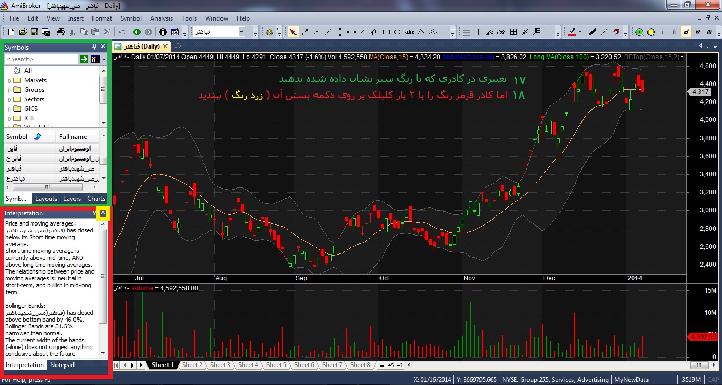Viewport: 722px width, 385px height.
Task: Select the abc text tool
Action: click(x=410, y=32)
